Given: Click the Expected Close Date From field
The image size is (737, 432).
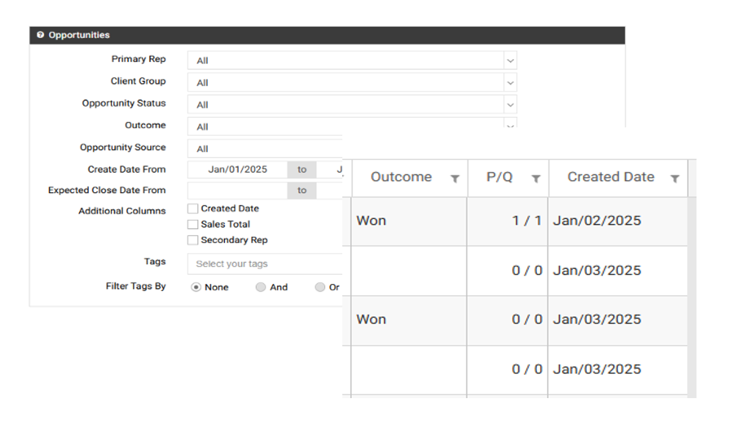Looking at the screenshot, I should 238,190.
